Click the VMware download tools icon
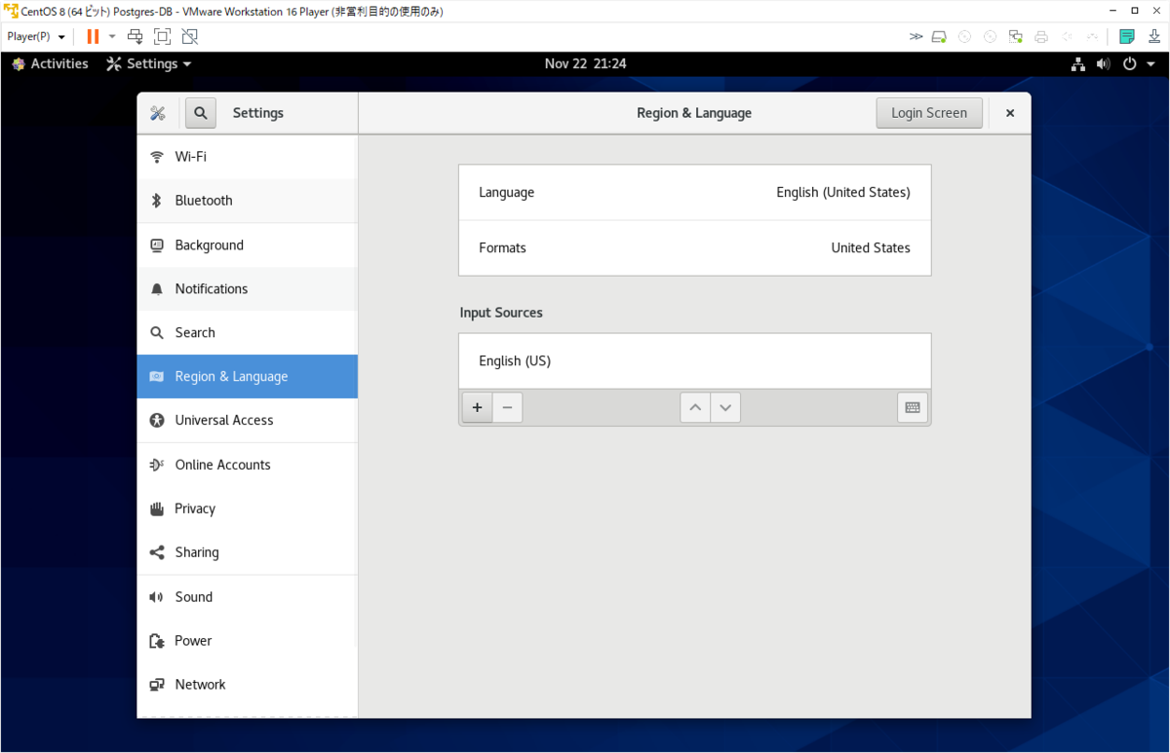1170x753 pixels. click(x=1153, y=37)
